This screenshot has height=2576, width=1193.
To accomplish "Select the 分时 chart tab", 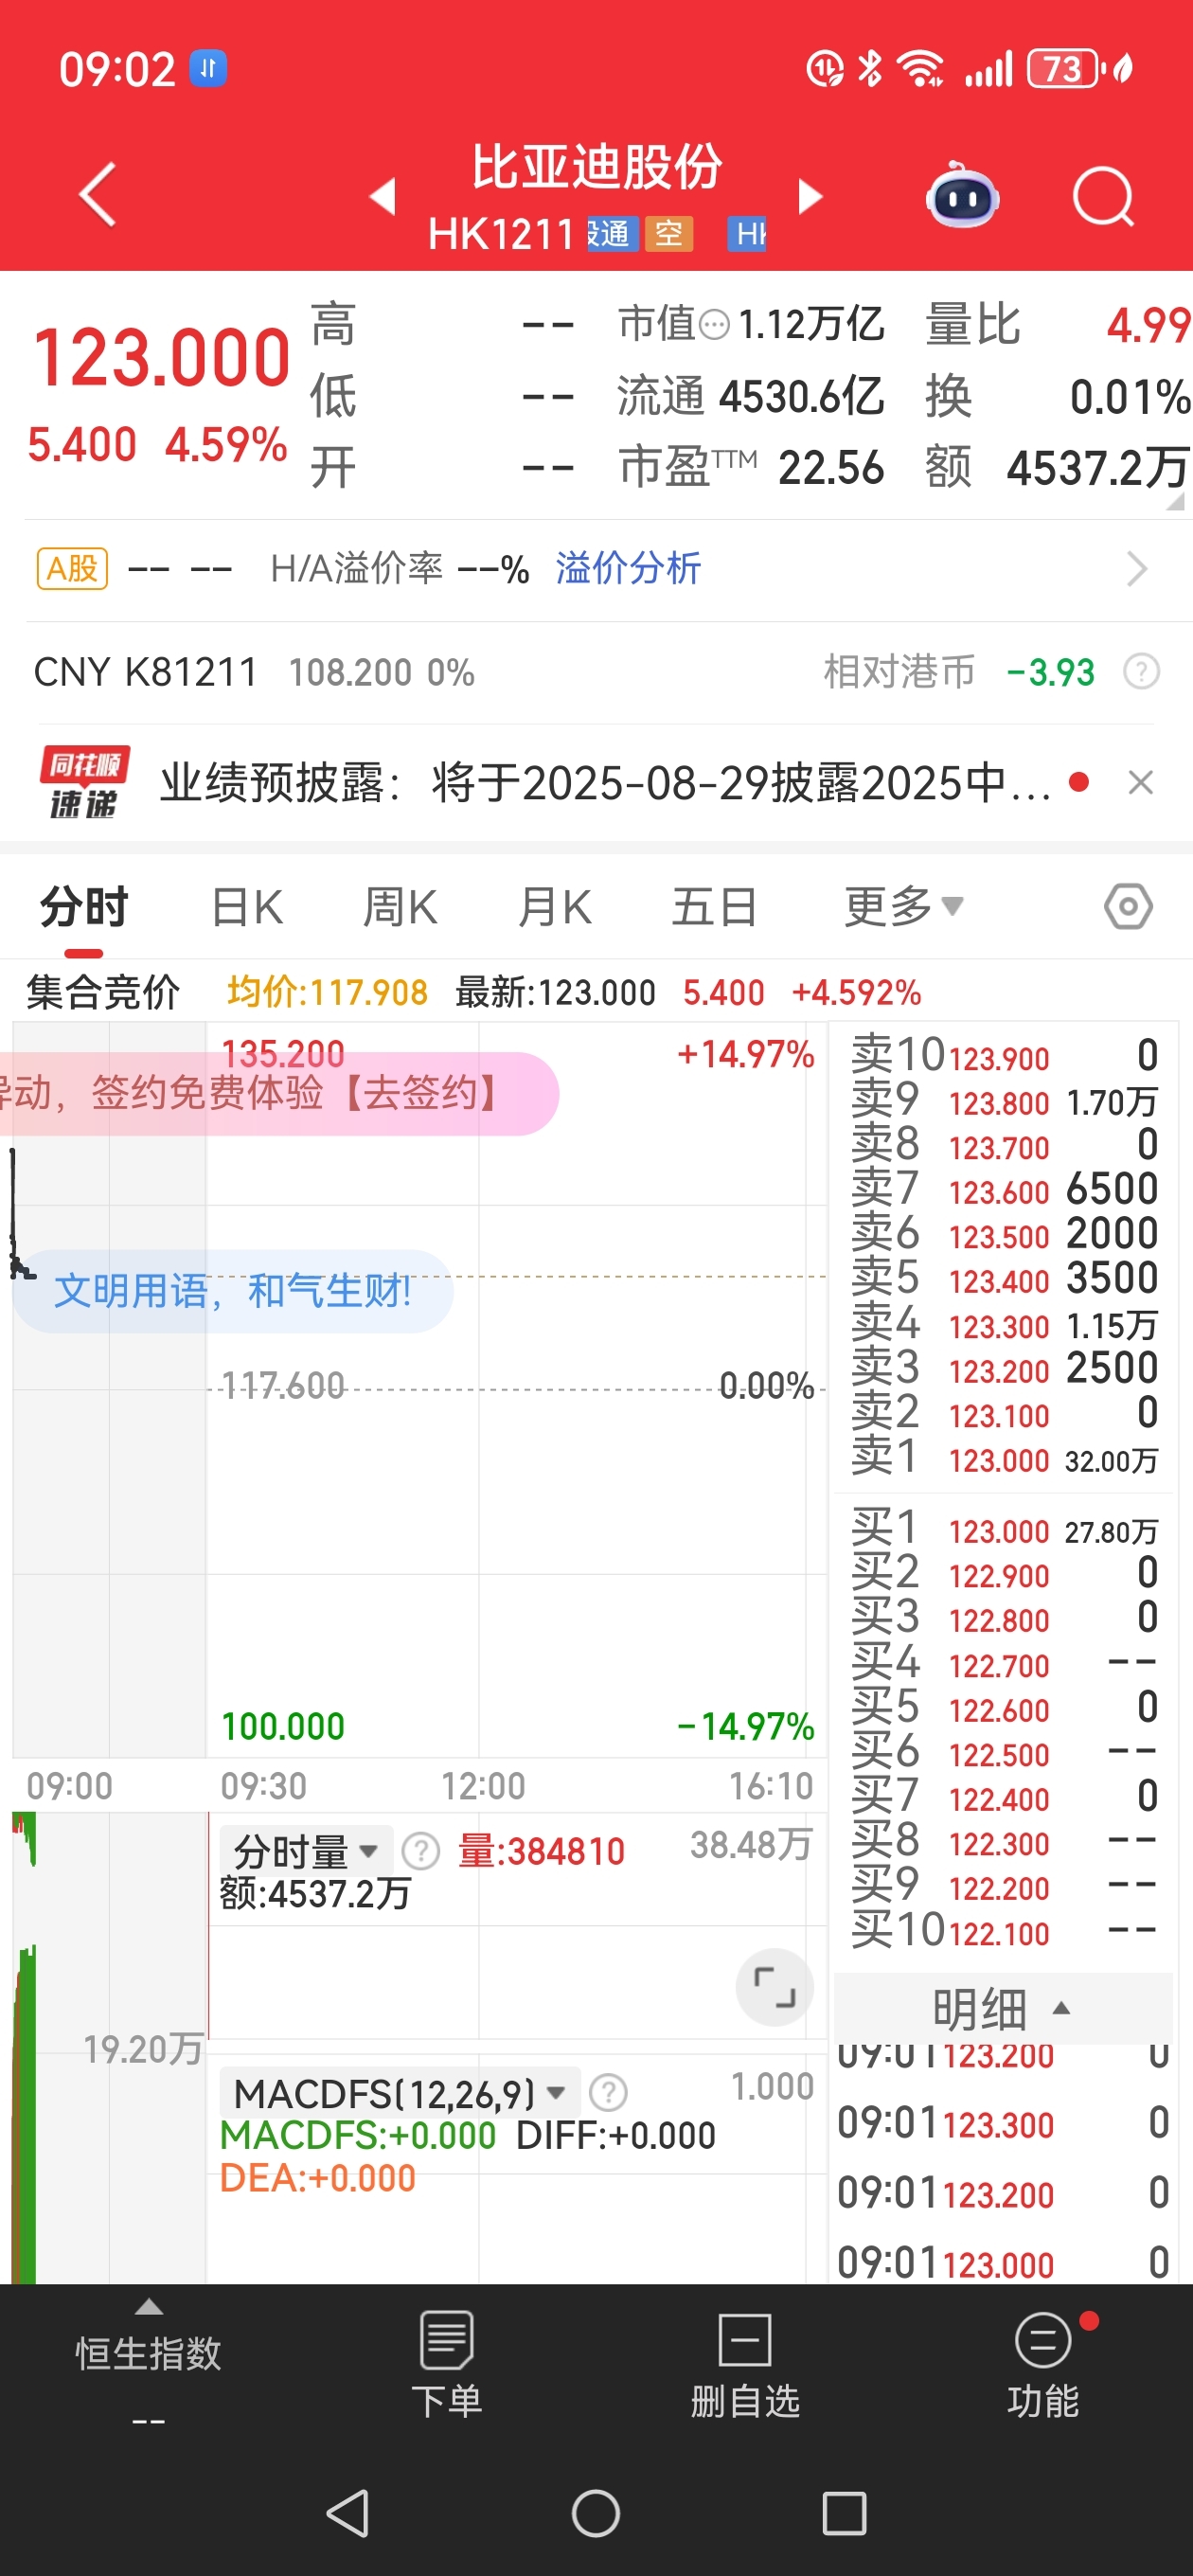I will pos(84,908).
